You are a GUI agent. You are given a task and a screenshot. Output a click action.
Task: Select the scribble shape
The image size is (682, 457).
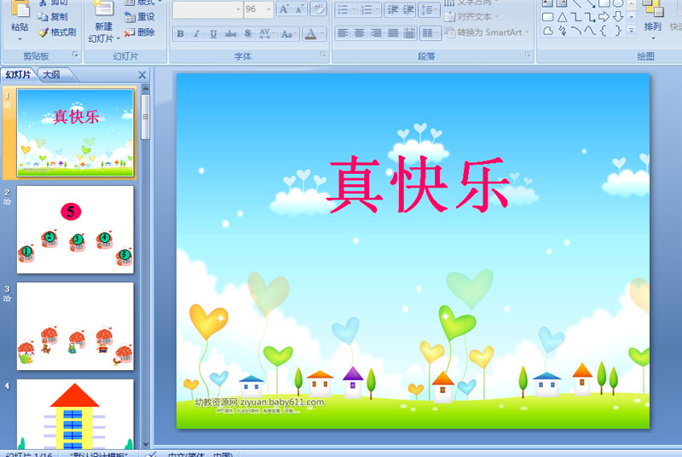(562, 31)
